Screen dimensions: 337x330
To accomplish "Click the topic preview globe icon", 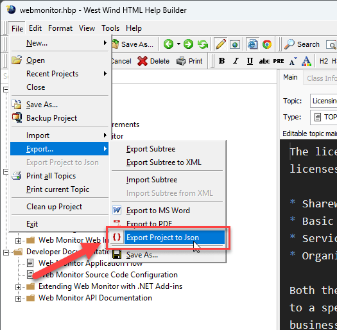I will point(235,44).
